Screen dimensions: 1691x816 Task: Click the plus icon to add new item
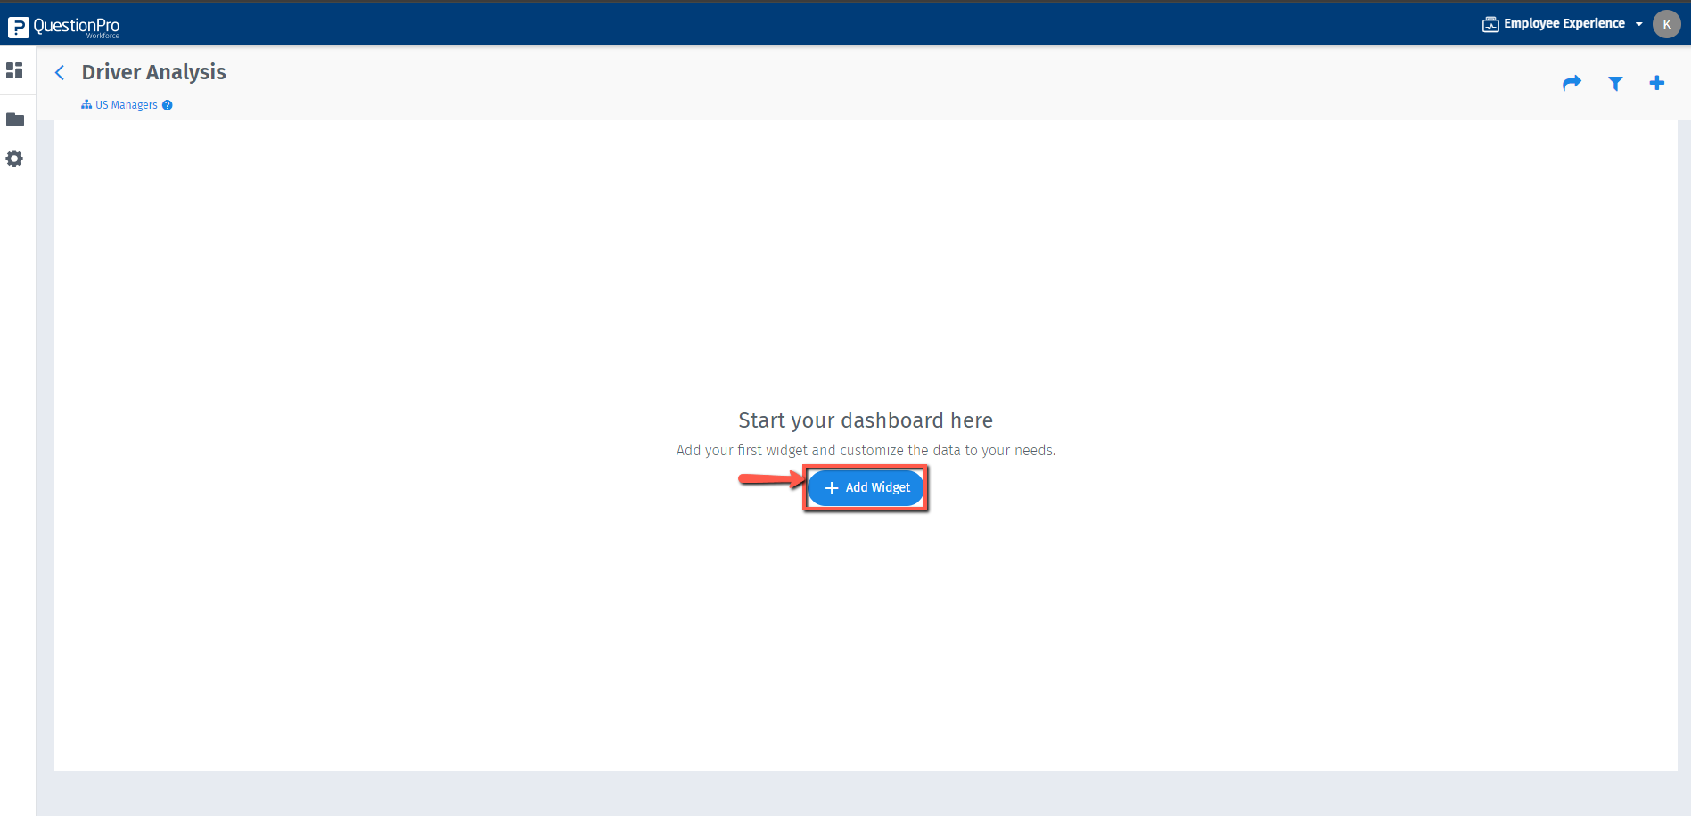point(1657,82)
